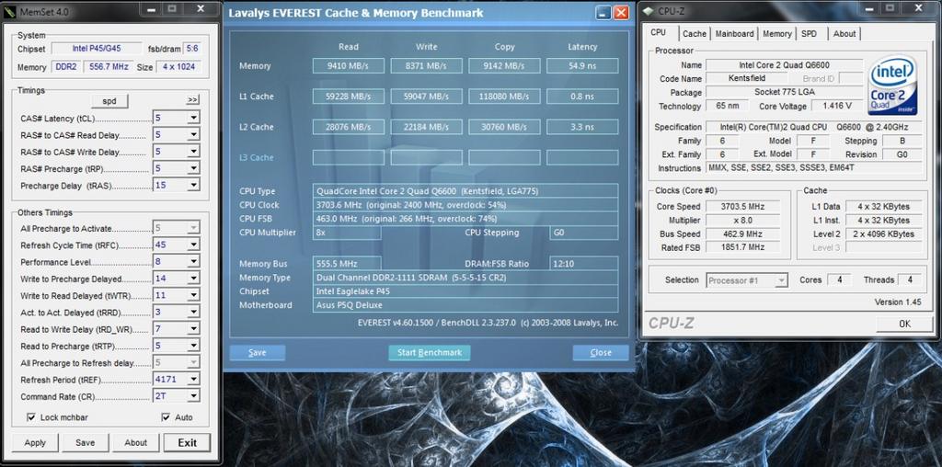Screen dimensions: 942x467
Task: Switch to the SPD tab in CPU-Z
Action: [810, 34]
